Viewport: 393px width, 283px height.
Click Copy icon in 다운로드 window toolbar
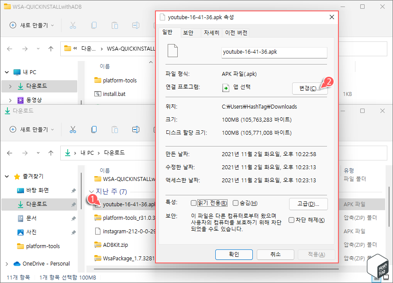click(94, 130)
